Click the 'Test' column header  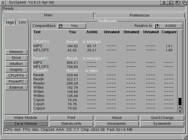(37, 32)
